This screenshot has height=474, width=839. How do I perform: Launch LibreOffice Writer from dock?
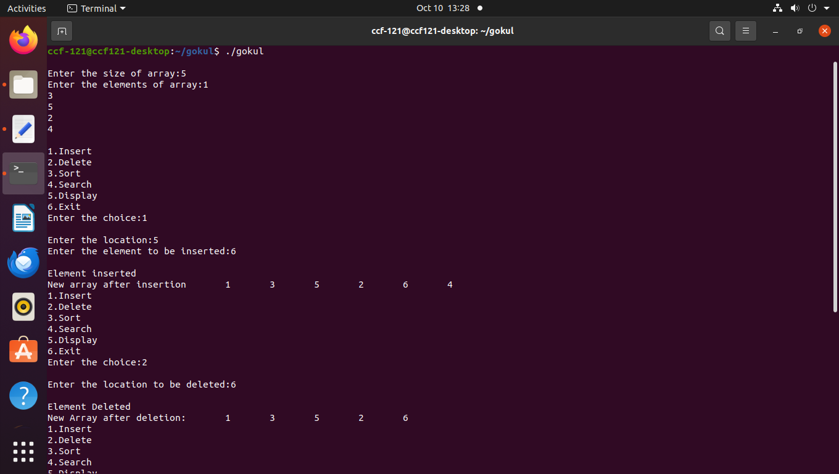point(23,218)
